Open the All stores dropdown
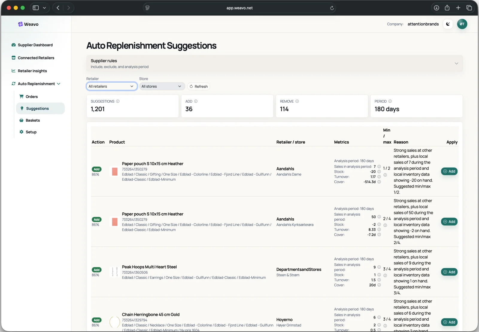 pos(162,86)
